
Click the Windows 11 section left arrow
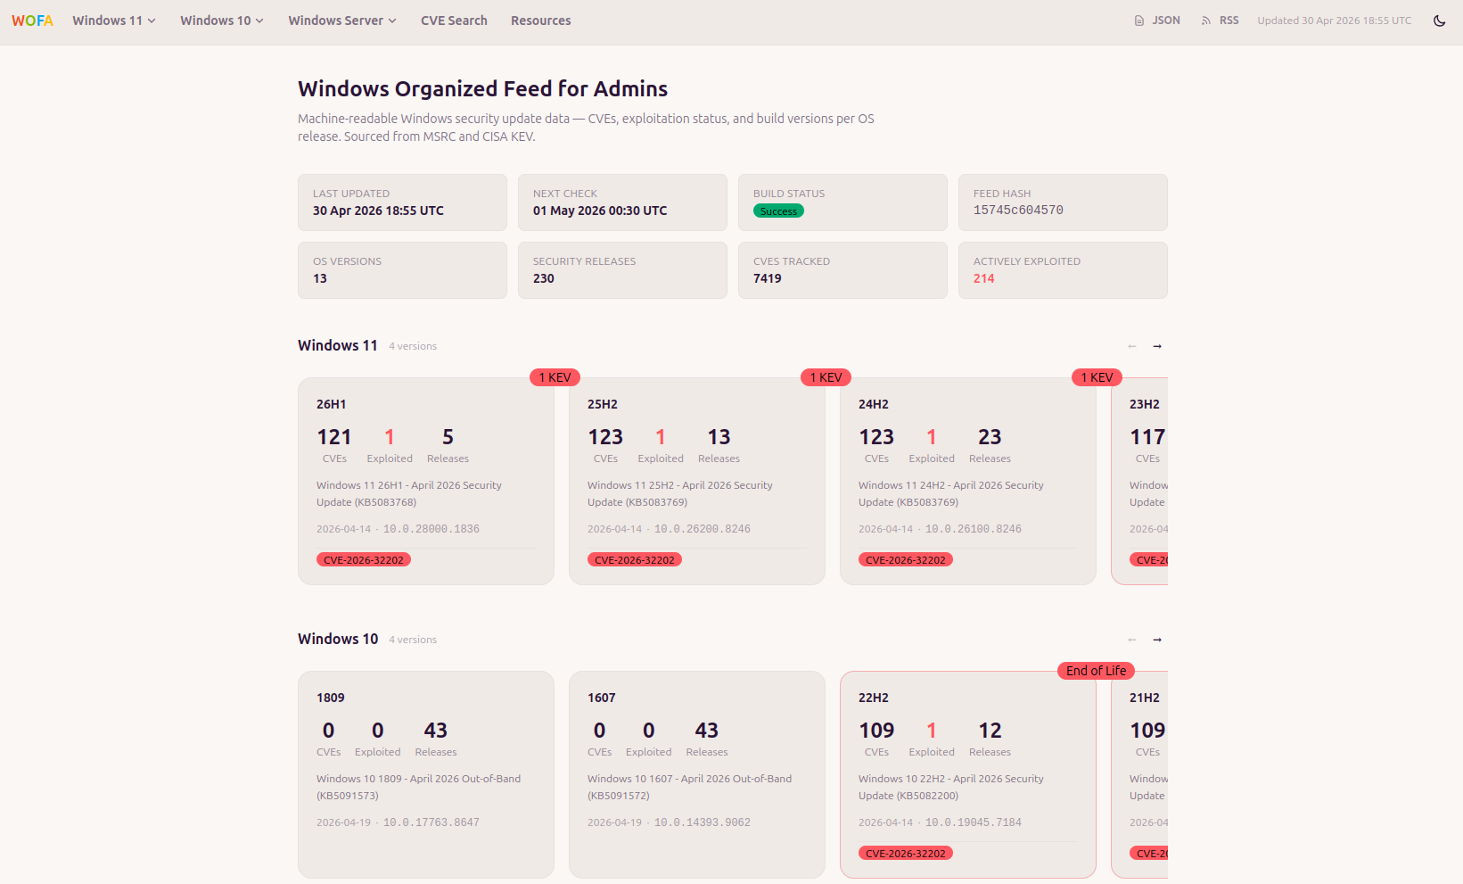[1132, 346]
